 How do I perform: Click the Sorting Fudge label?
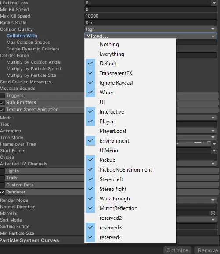(x=14, y=227)
